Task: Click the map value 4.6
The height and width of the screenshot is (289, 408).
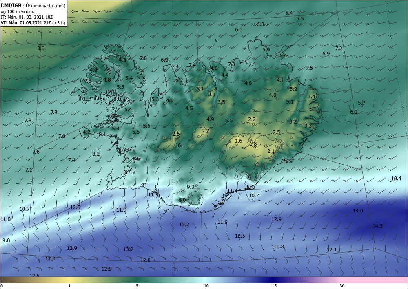Action: click(x=214, y=68)
